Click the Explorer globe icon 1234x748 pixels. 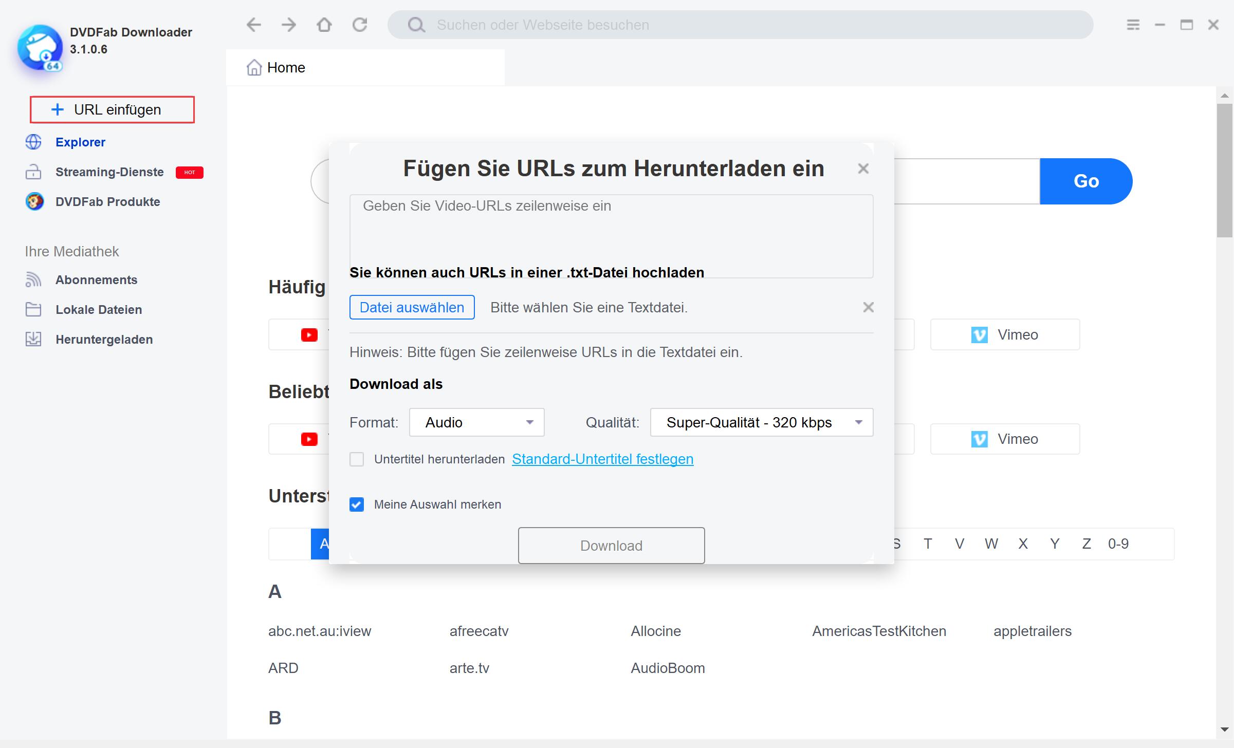(33, 142)
